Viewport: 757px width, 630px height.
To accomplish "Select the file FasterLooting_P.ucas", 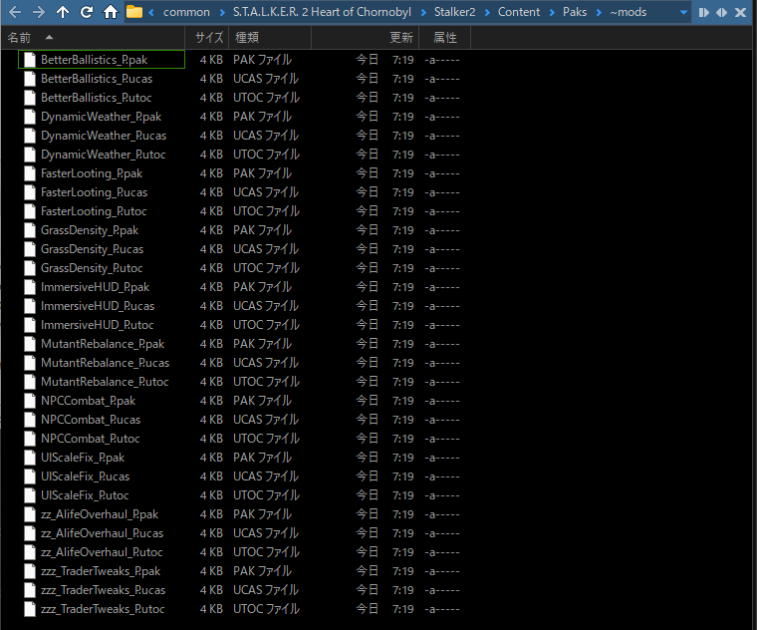I will pos(95,192).
